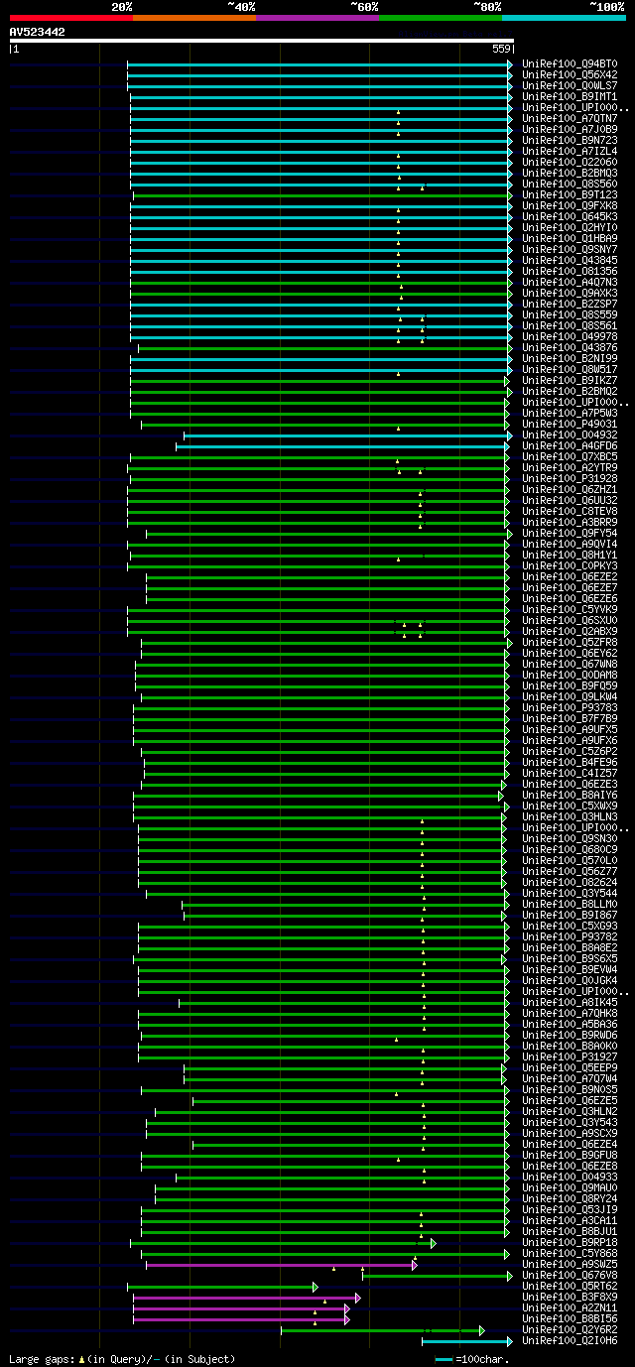
Task: Select label UniRef100_Q5RT62
Action: point(570,1287)
